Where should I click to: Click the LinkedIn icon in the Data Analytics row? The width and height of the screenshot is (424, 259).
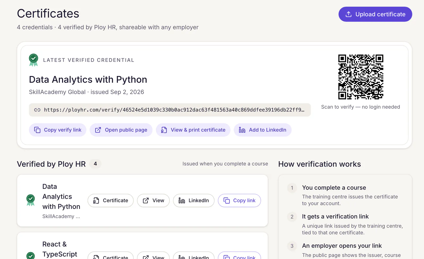[182, 201]
